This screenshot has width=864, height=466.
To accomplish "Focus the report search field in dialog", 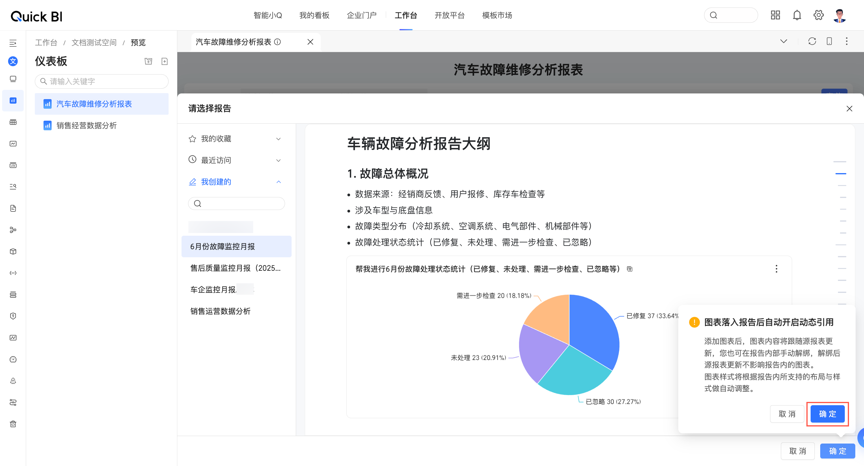I will pos(236,203).
